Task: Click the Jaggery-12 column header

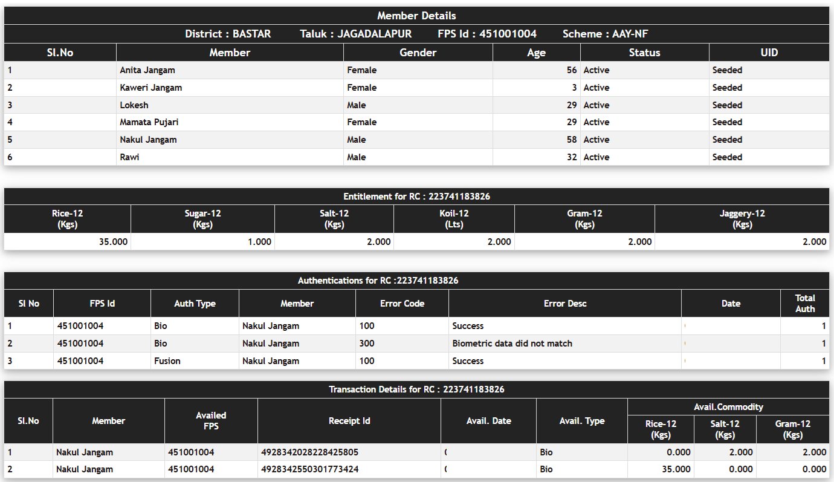Action: (742, 219)
